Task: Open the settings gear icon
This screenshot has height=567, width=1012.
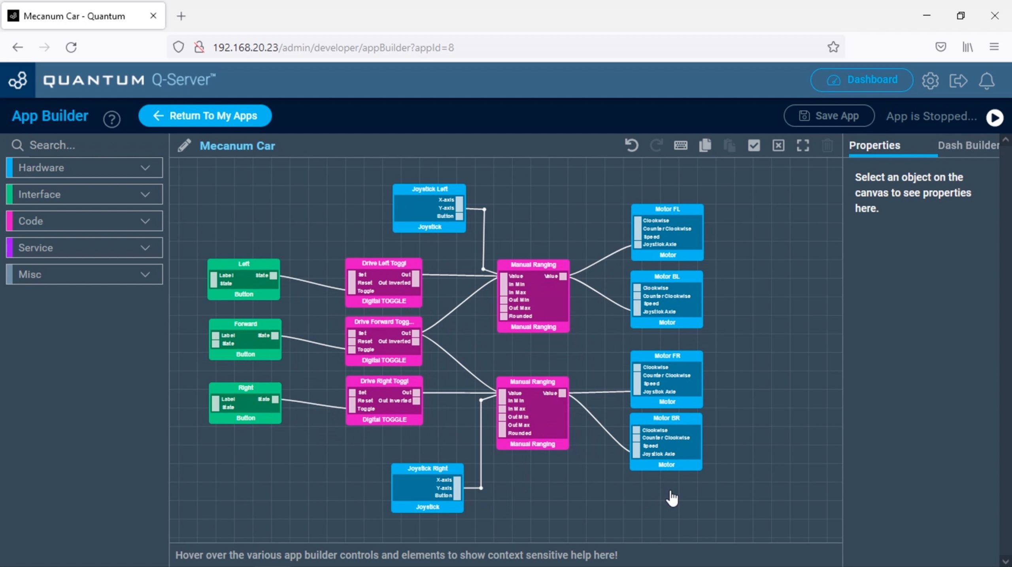Action: [x=930, y=81]
